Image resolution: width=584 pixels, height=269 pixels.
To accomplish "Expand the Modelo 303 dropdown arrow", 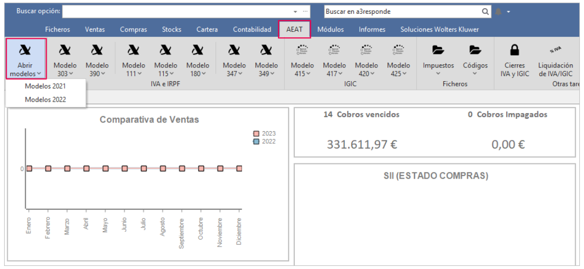I will (71, 74).
